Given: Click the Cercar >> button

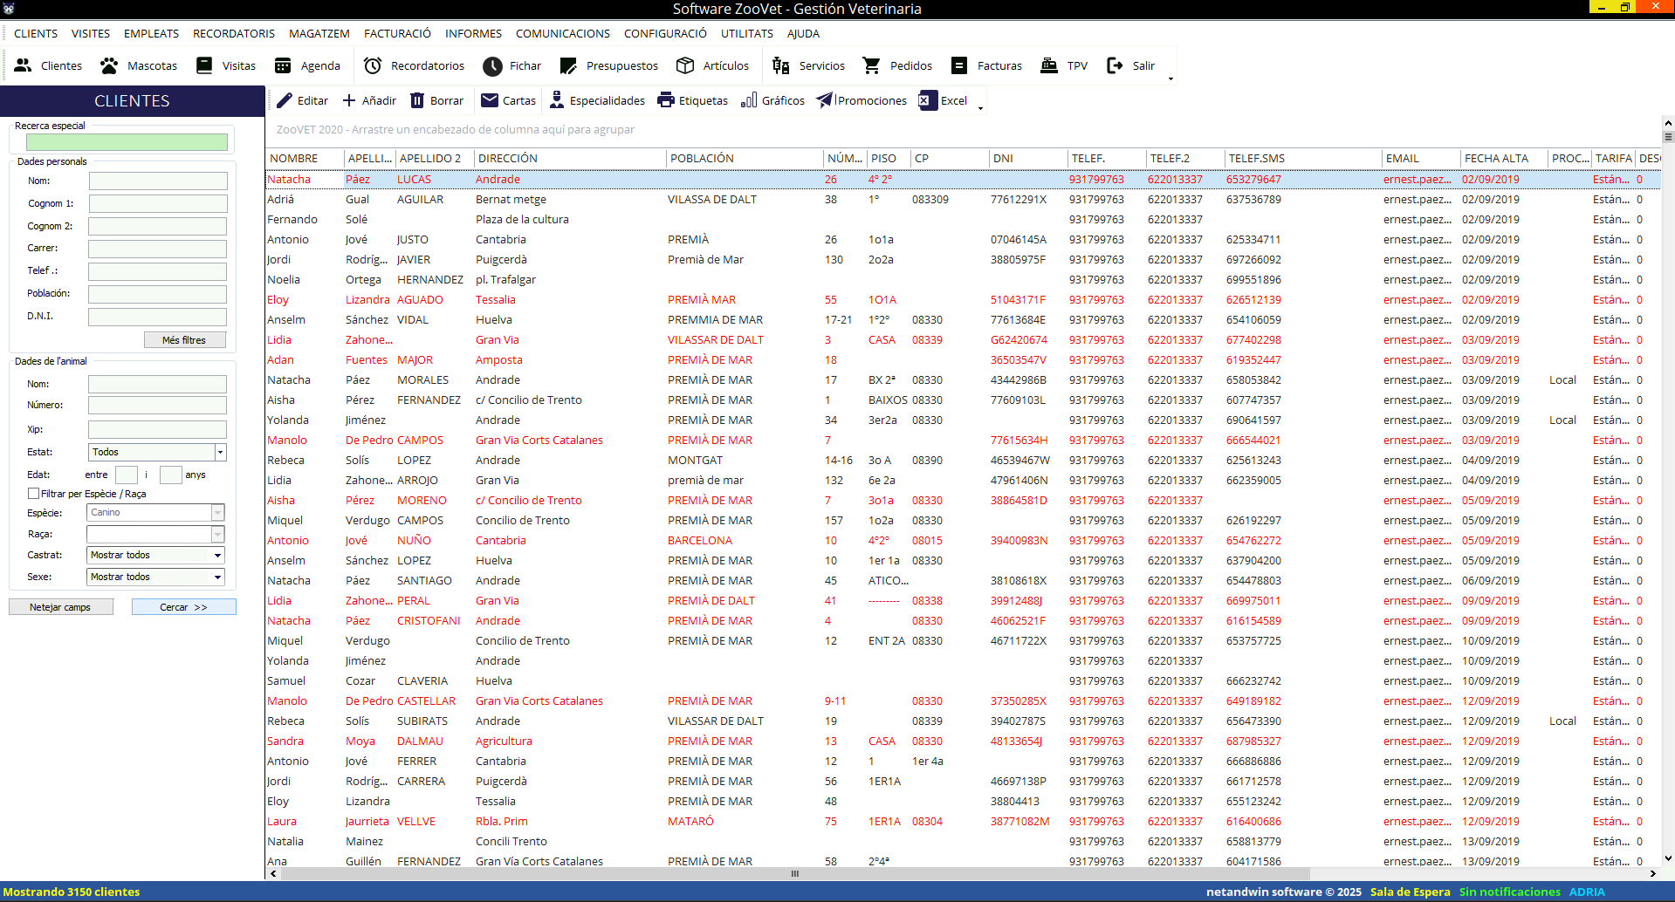Looking at the screenshot, I should [x=183, y=607].
